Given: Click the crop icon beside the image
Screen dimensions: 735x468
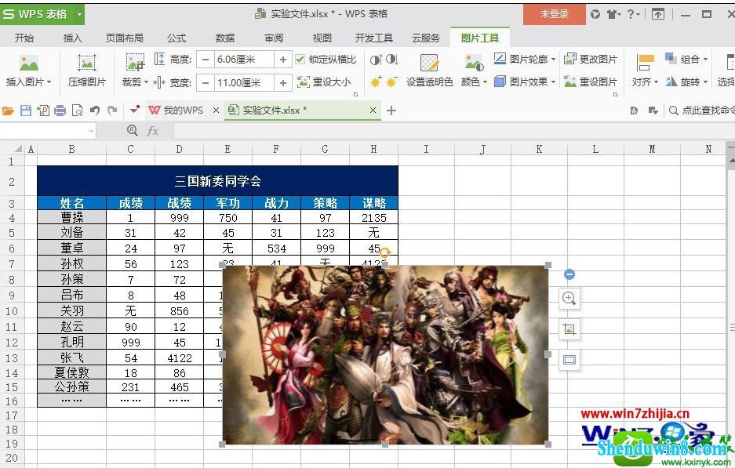Looking at the screenshot, I should [569, 329].
